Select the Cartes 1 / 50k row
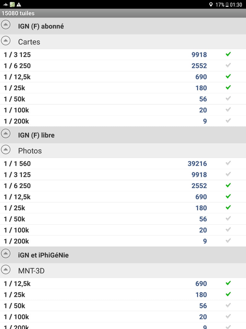The width and height of the screenshot is (246, 329). pos(123,99)
